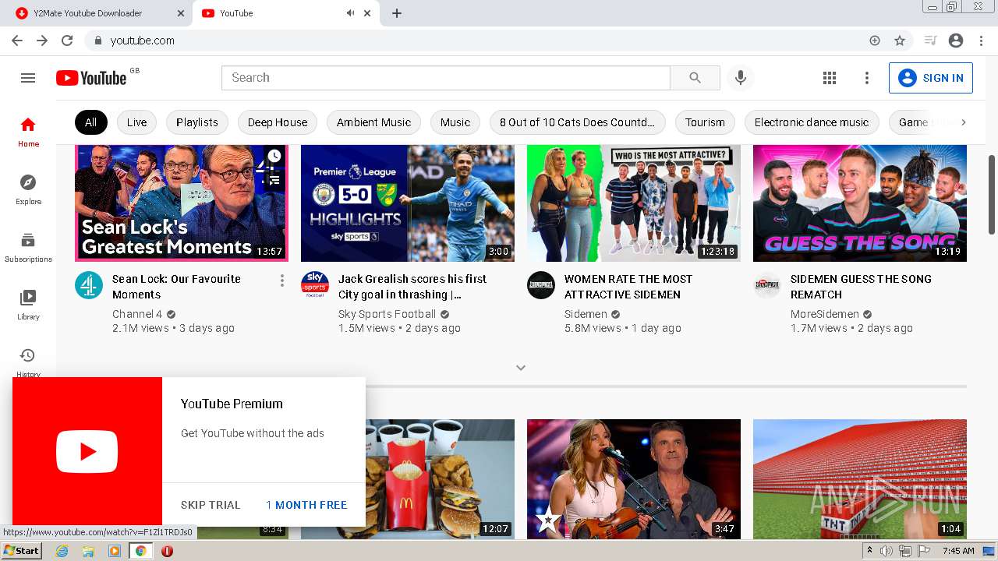Expand the trending section chevron
Image resolution: width=998 pixels, height=561 pixels.
[521, 368]
